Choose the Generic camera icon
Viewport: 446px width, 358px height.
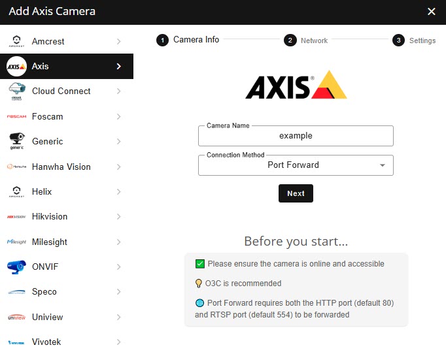click(16, 141)
